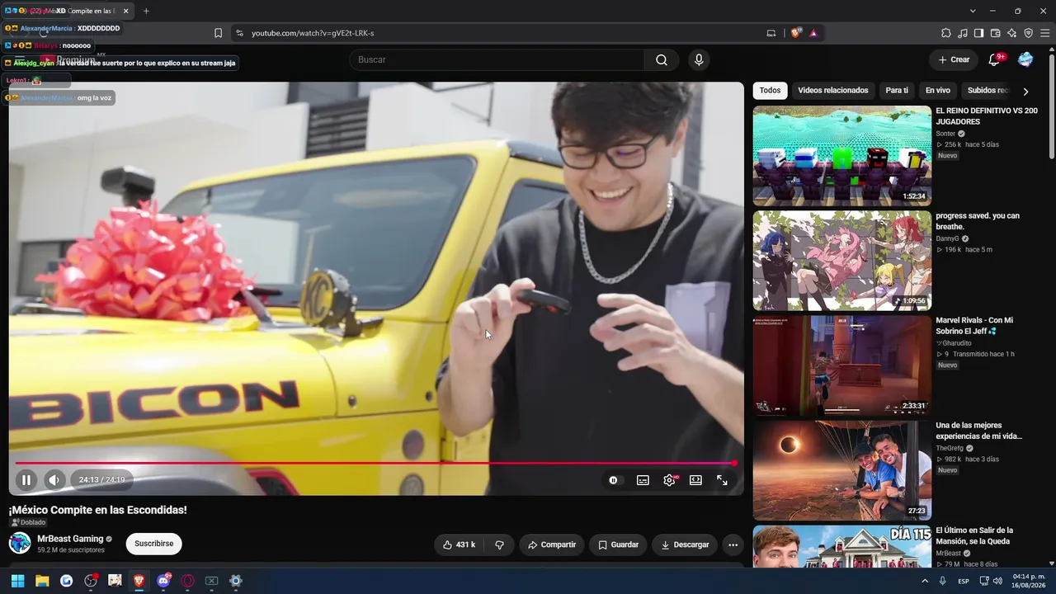This screenshot has width=1056, height=594.
Task: Open the browser extensions puzzle icon
Action: coord(946,33)
